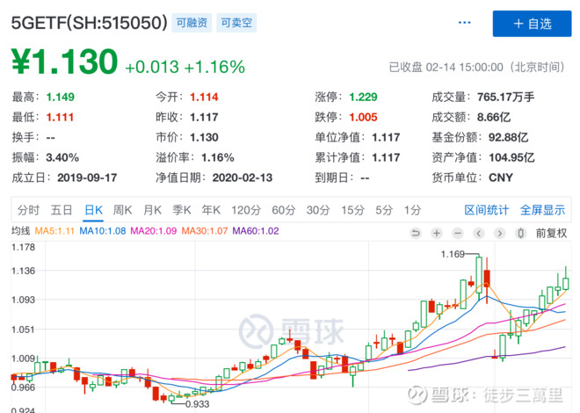Open 区间统计 range statistics
The image size is (580, 413).
487,210
